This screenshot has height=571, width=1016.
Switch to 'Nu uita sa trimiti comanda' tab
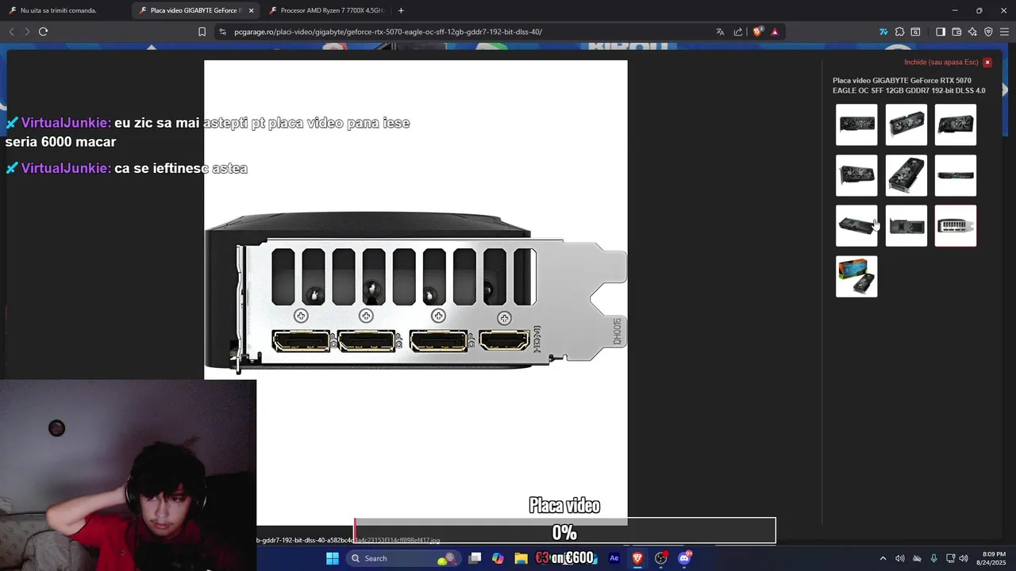pos(65,10)
